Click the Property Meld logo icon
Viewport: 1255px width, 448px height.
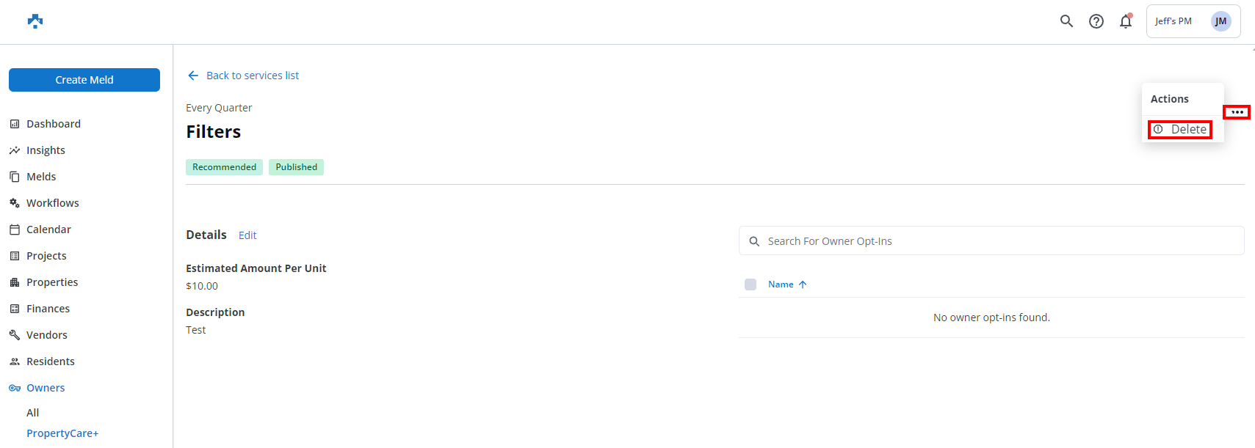tap(35, 21)
